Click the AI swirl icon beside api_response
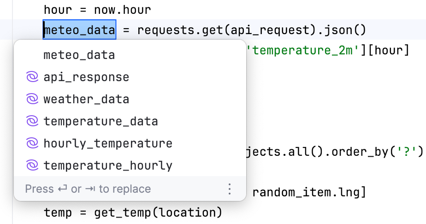Image resolution: width=426 pixels, height=224 pixels. click(32, 77)
